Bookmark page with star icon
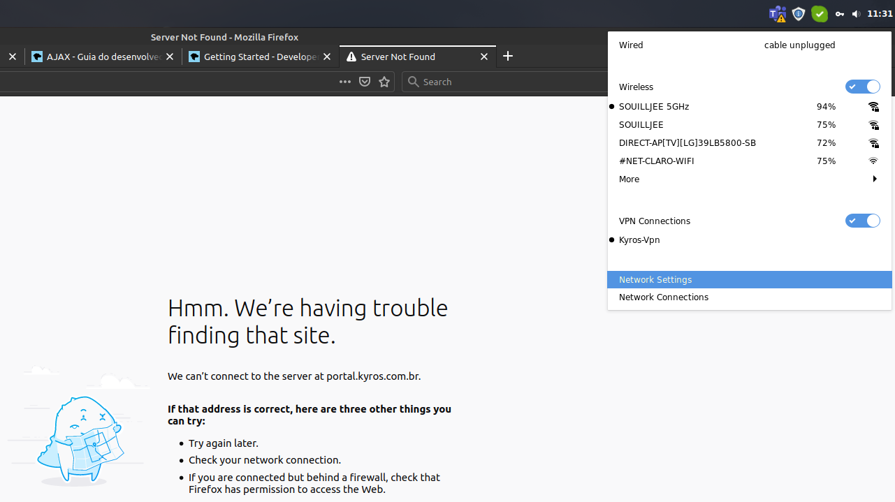Image resolution: width=895 pixels, height=502 pixels. [384, 82]
